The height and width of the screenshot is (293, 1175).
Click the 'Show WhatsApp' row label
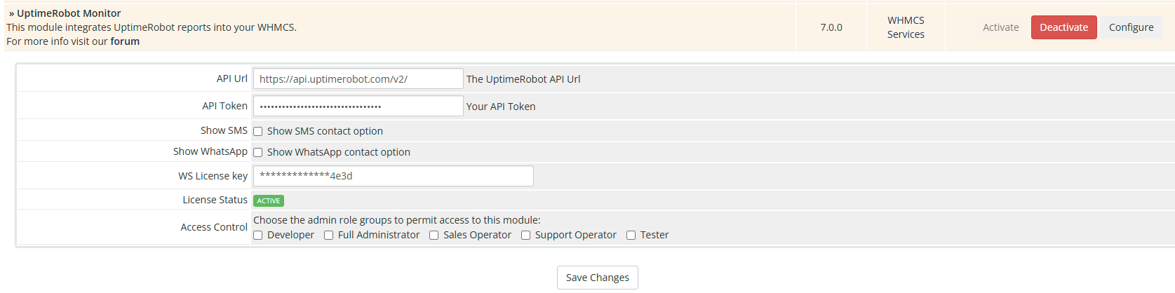[x=210, y=151]
